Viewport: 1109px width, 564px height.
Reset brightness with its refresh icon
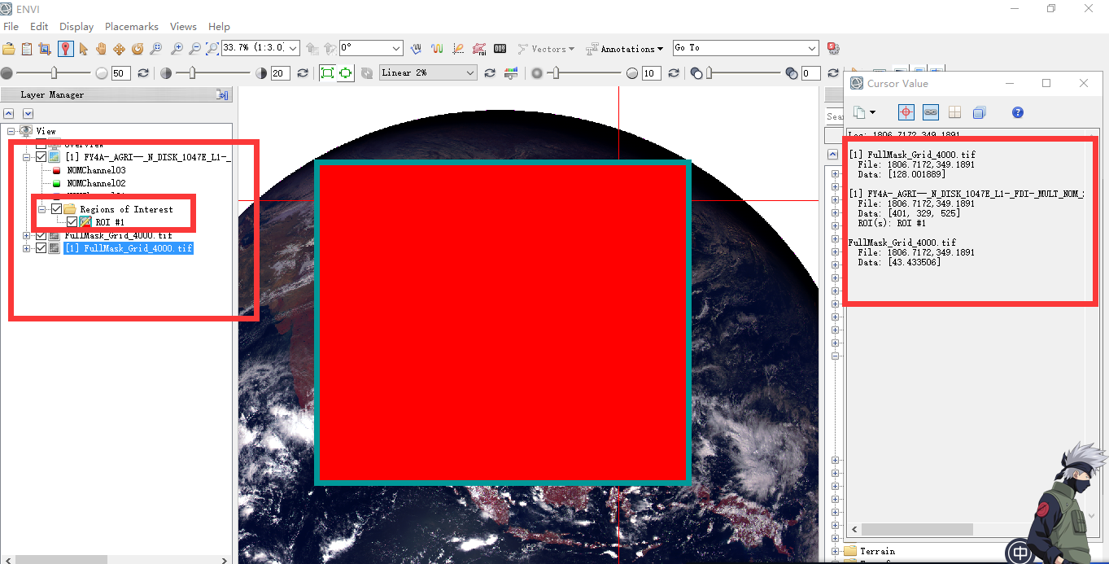tap(143, 73)
